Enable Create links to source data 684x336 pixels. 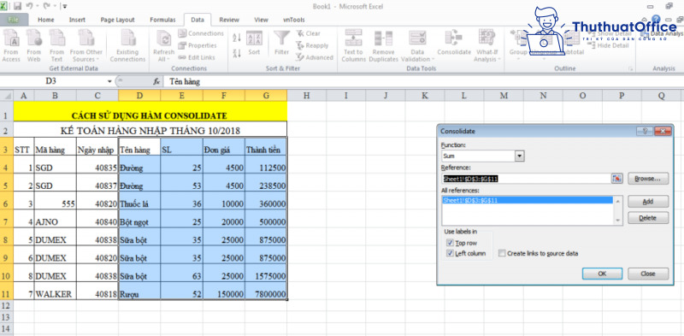tap(502, 253)
